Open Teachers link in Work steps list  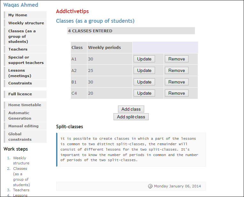coord(21,190)
